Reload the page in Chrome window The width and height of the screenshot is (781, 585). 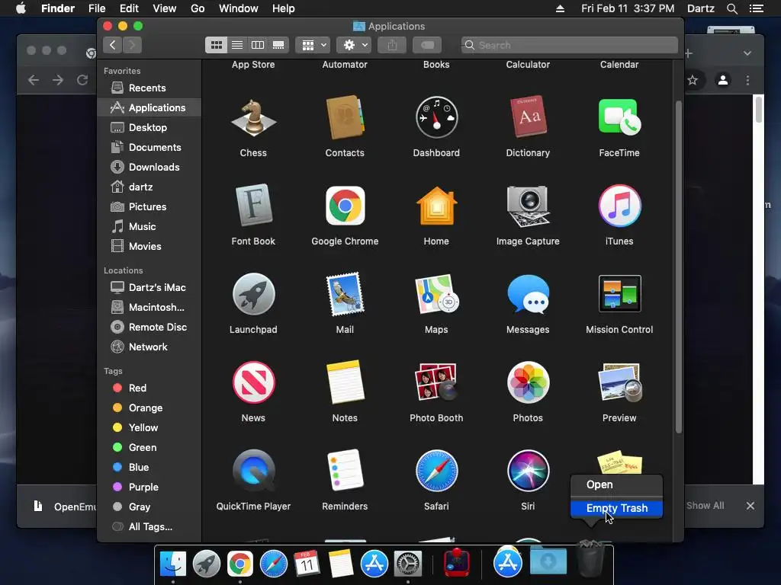click(82, 80)
